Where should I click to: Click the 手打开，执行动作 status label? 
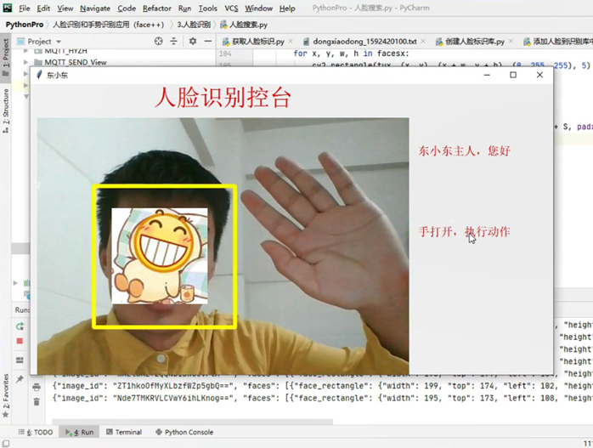point(465,231)
